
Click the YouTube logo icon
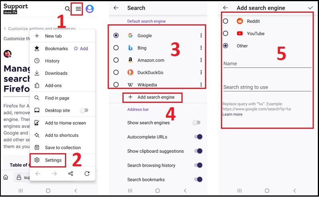[240, 33]
